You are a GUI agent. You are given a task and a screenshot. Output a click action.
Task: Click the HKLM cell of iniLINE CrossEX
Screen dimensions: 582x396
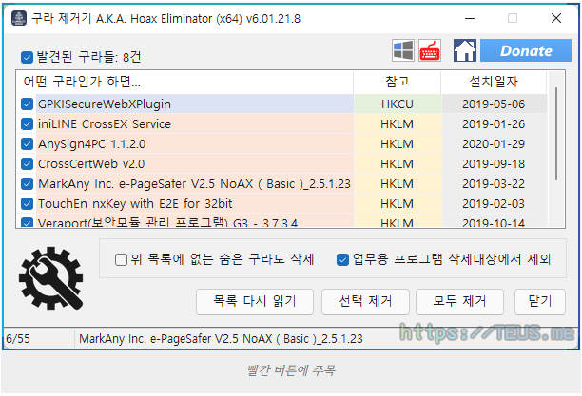[x=398, y=123]
